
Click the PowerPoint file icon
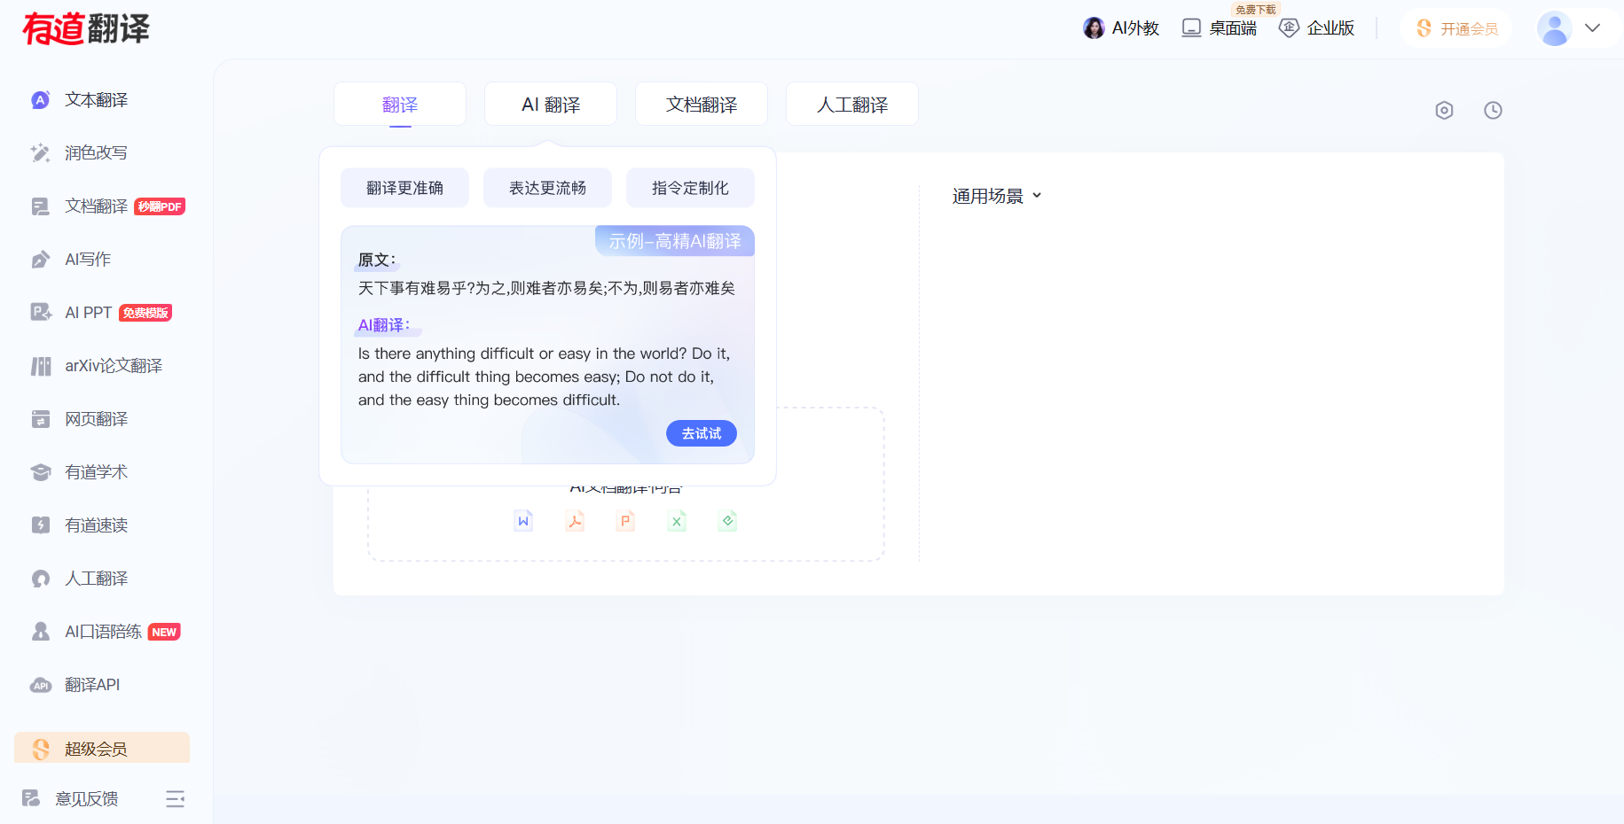[625, 521]
